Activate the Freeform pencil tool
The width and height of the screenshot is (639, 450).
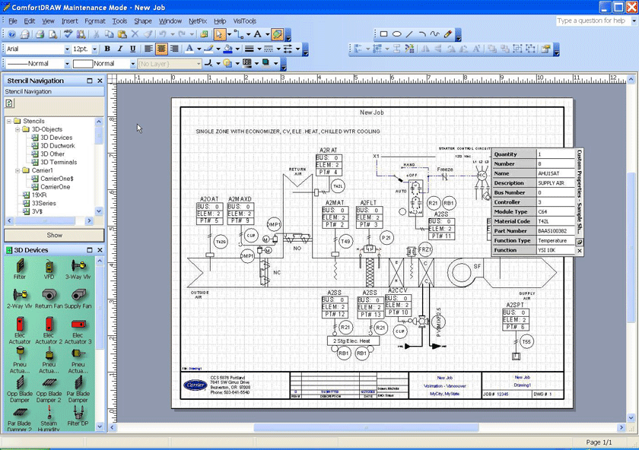[436, 34]
